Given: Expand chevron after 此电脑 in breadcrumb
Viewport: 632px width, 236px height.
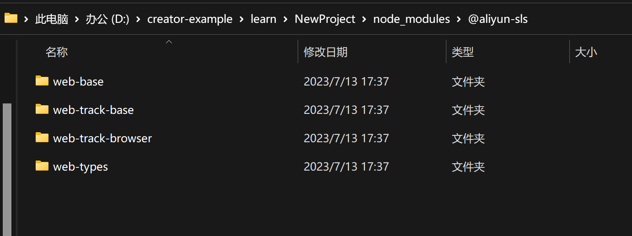Looking at the screenshot, I should point(76,19).
